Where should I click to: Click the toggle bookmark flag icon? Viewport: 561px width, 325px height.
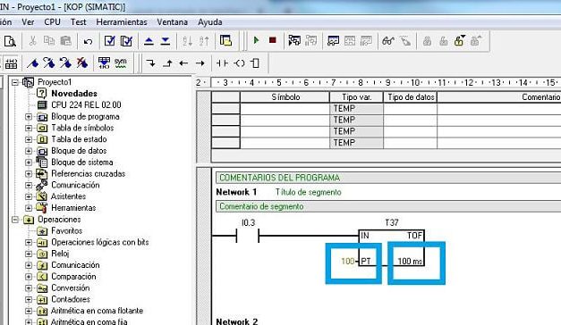tap(33, 63)
